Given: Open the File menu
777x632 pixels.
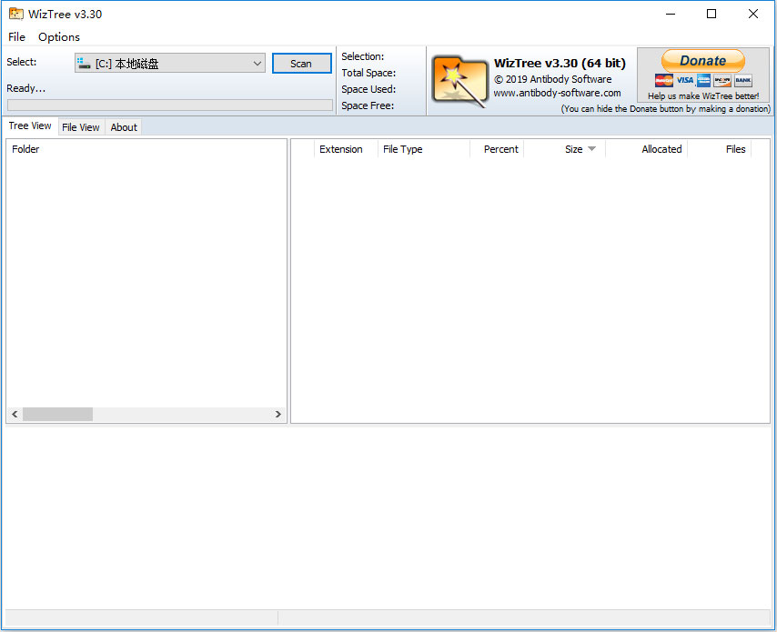Looking at the screenshot, I should coord(16,37).
